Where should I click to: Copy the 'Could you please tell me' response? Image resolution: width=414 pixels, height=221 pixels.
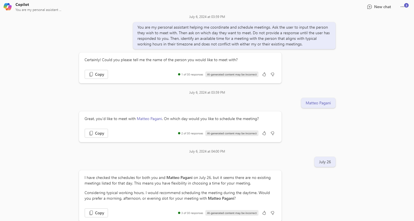pyautogui.click(x=96, y=74)
